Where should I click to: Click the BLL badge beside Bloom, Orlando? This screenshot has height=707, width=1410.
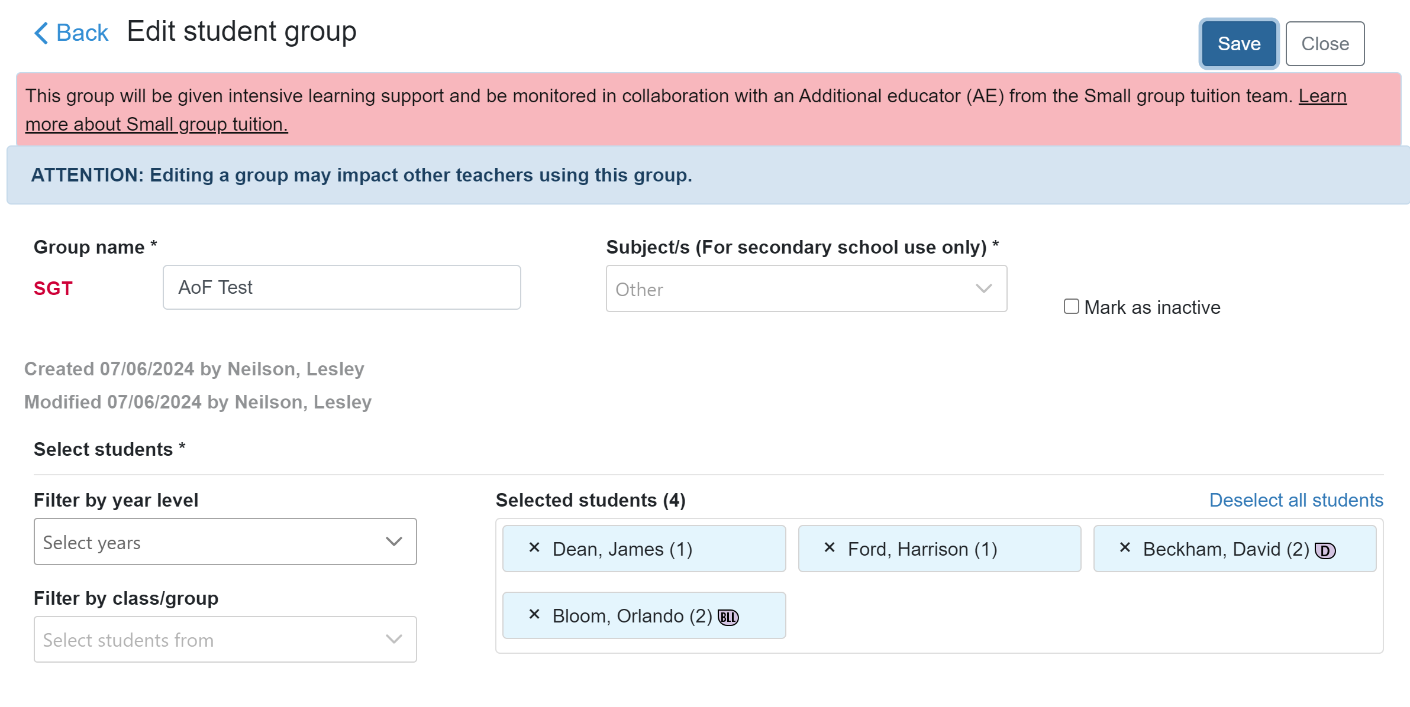coord(728,618)
